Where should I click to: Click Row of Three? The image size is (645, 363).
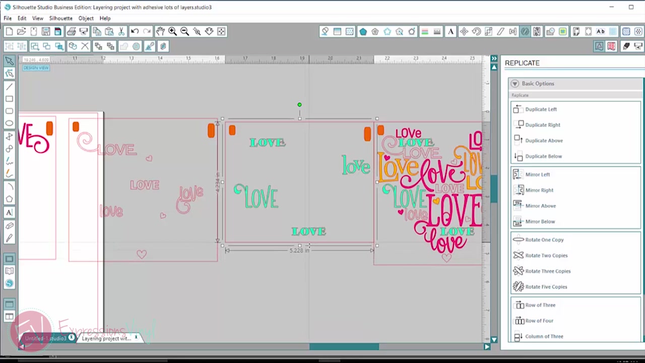click(x=540, y=305)
